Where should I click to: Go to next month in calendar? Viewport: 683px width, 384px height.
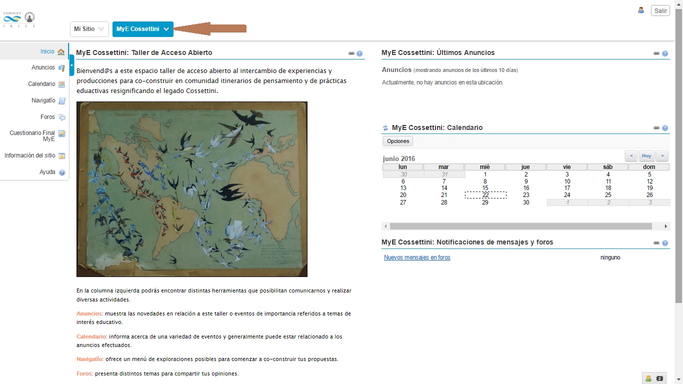[x=662, y=155]
